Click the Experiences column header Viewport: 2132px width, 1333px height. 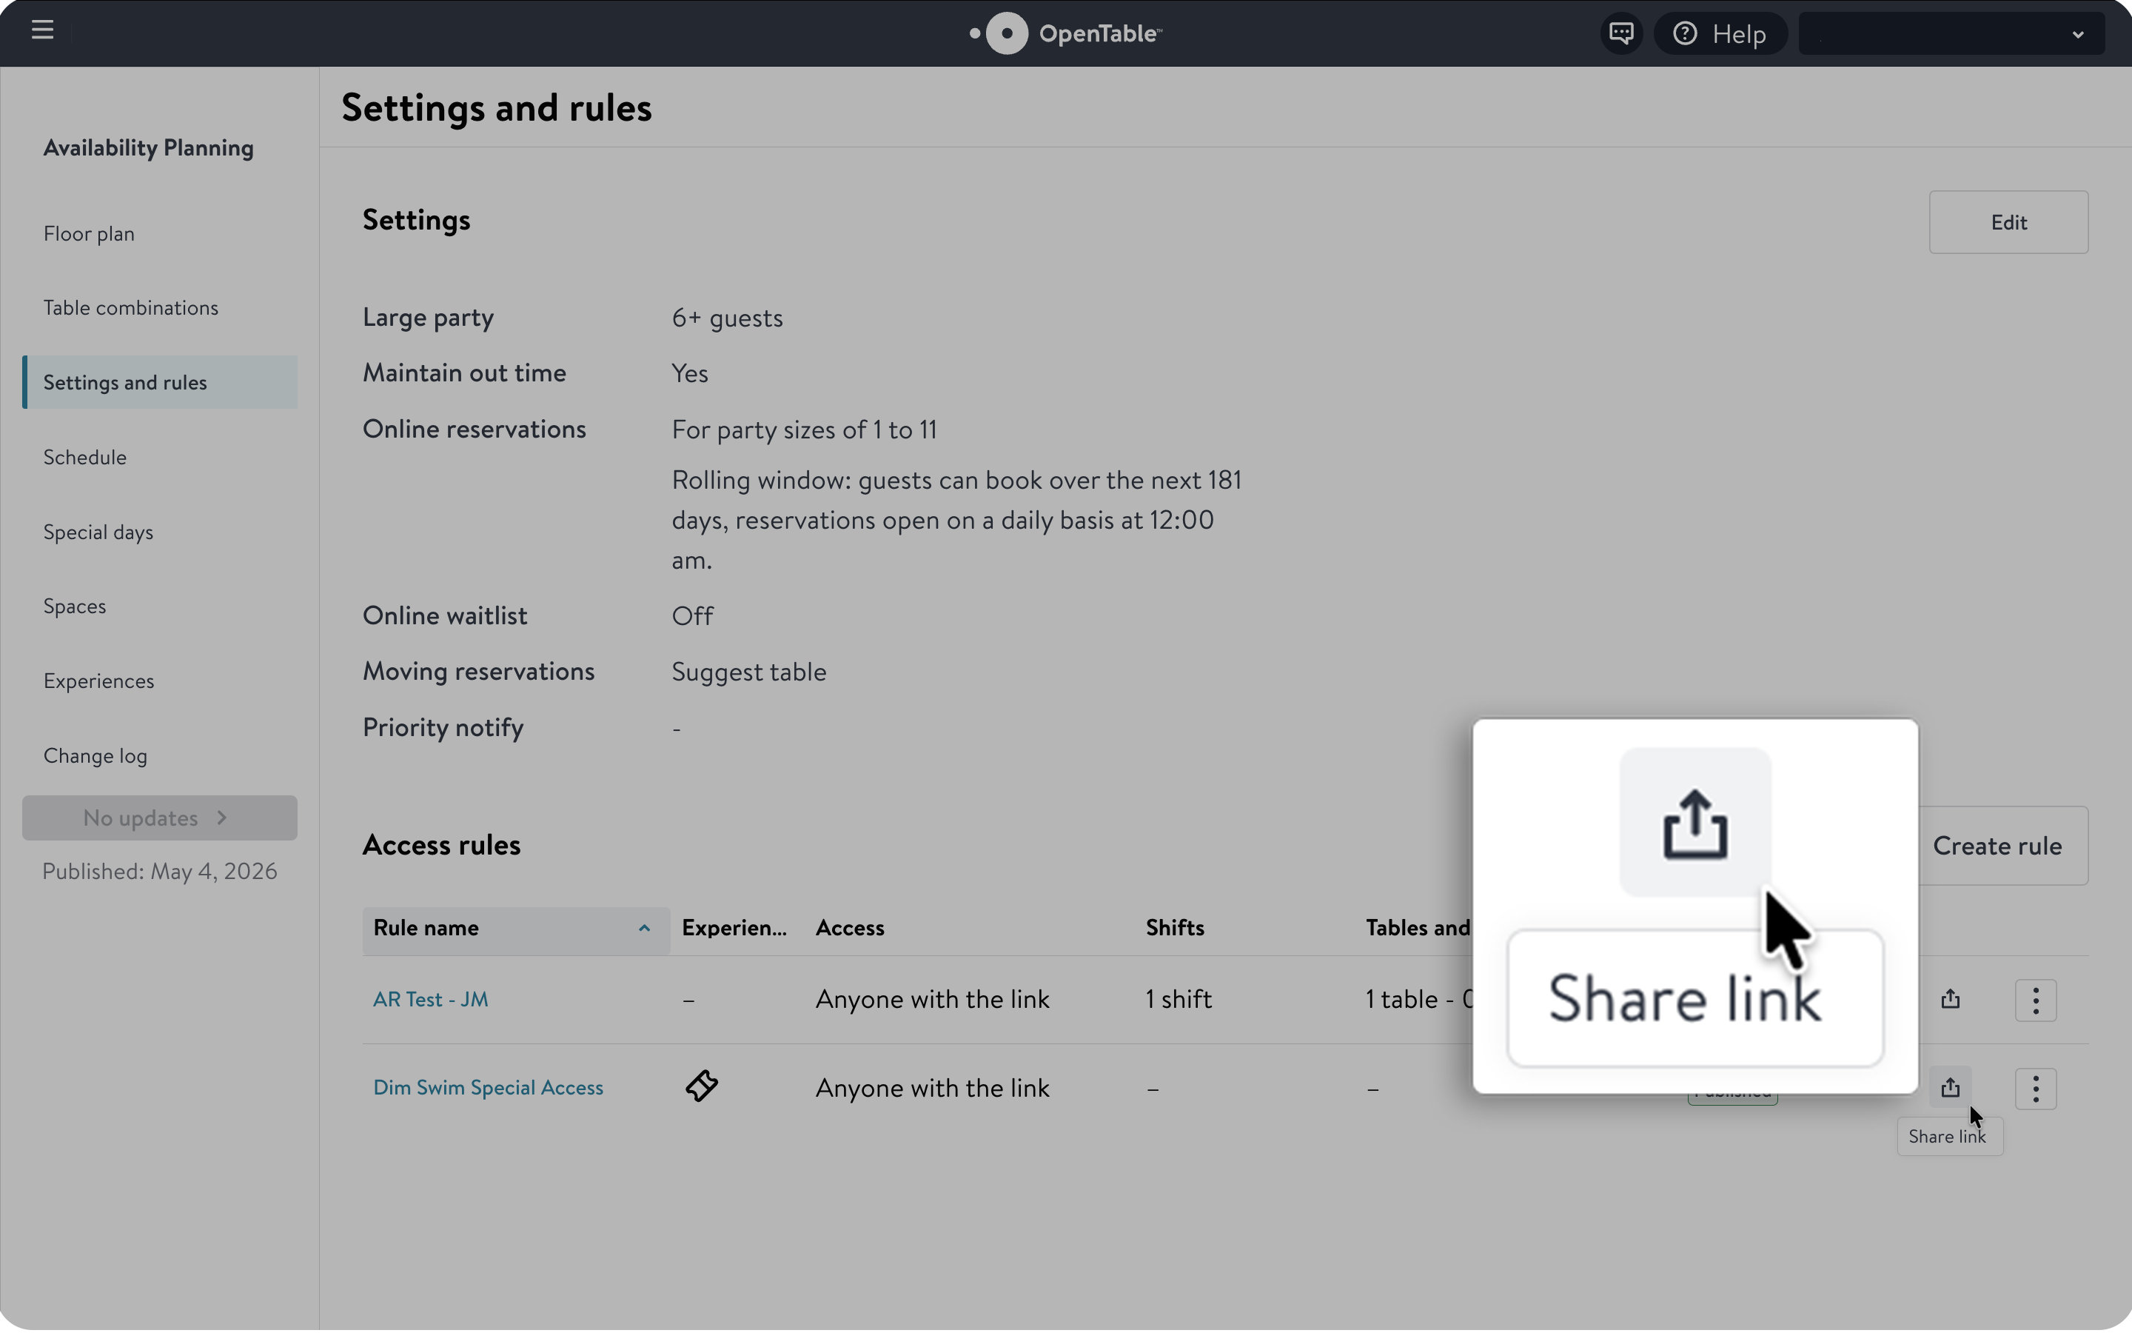click(x=734, y=927)
